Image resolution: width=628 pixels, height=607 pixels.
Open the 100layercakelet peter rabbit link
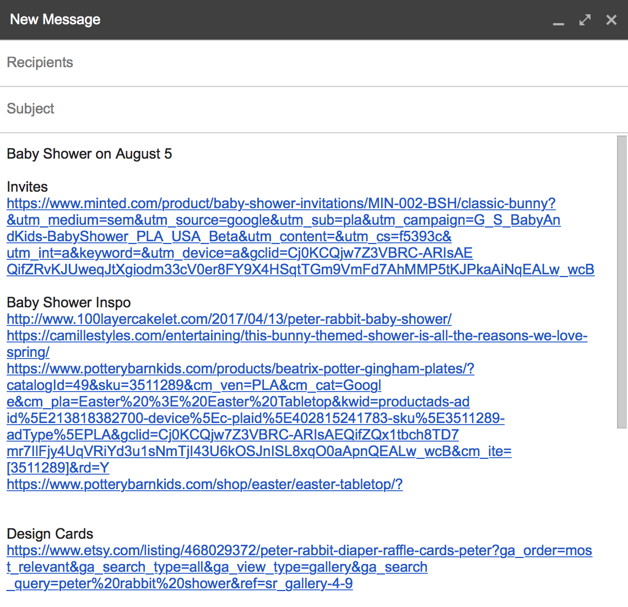(x=229, y=319)
